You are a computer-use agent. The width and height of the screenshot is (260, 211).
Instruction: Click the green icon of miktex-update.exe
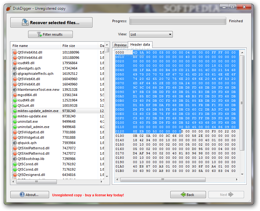point(15,116)
